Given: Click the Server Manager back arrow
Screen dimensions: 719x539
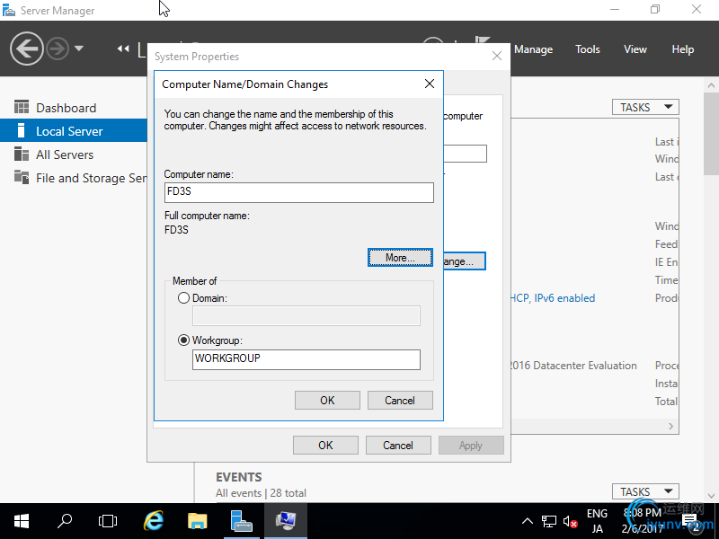Looking at the screenshot, I should pyautogui.click(x=27, y=49).
